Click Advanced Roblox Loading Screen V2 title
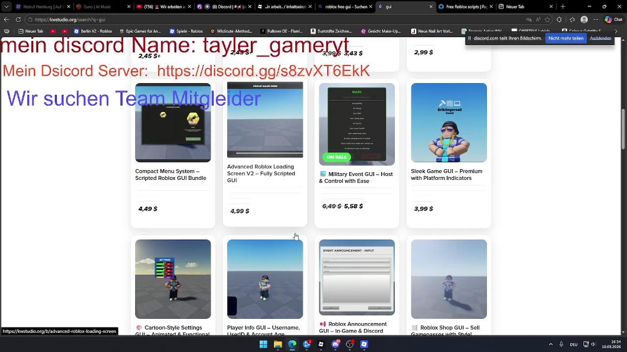This screenshot has height=352, width=627. pyautogui.click(x=261, y=174)
